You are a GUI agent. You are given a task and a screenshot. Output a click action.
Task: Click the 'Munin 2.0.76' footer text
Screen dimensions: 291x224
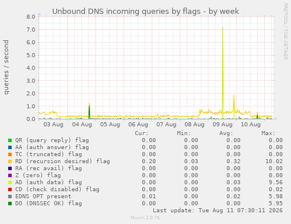click(x=145, y=218)
